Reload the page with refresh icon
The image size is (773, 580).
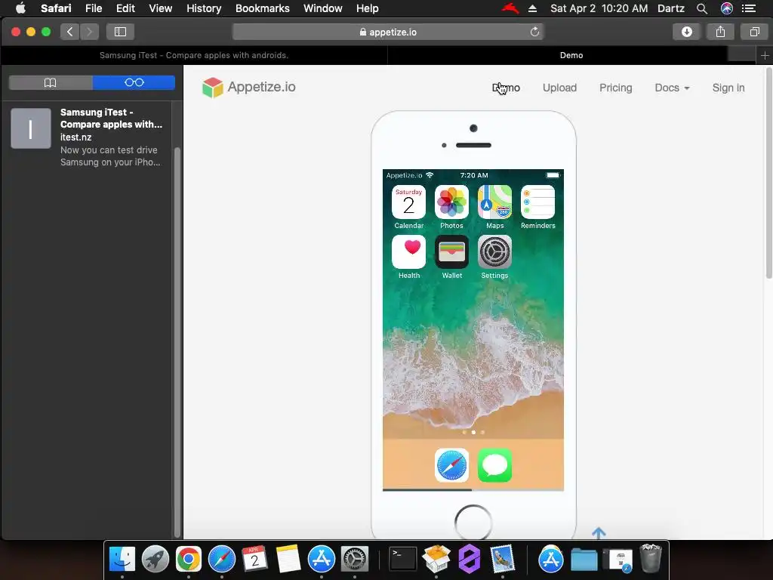click(534, 32)
